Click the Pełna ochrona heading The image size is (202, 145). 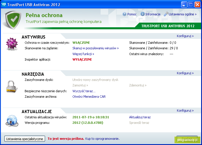(x=44, y=15)
